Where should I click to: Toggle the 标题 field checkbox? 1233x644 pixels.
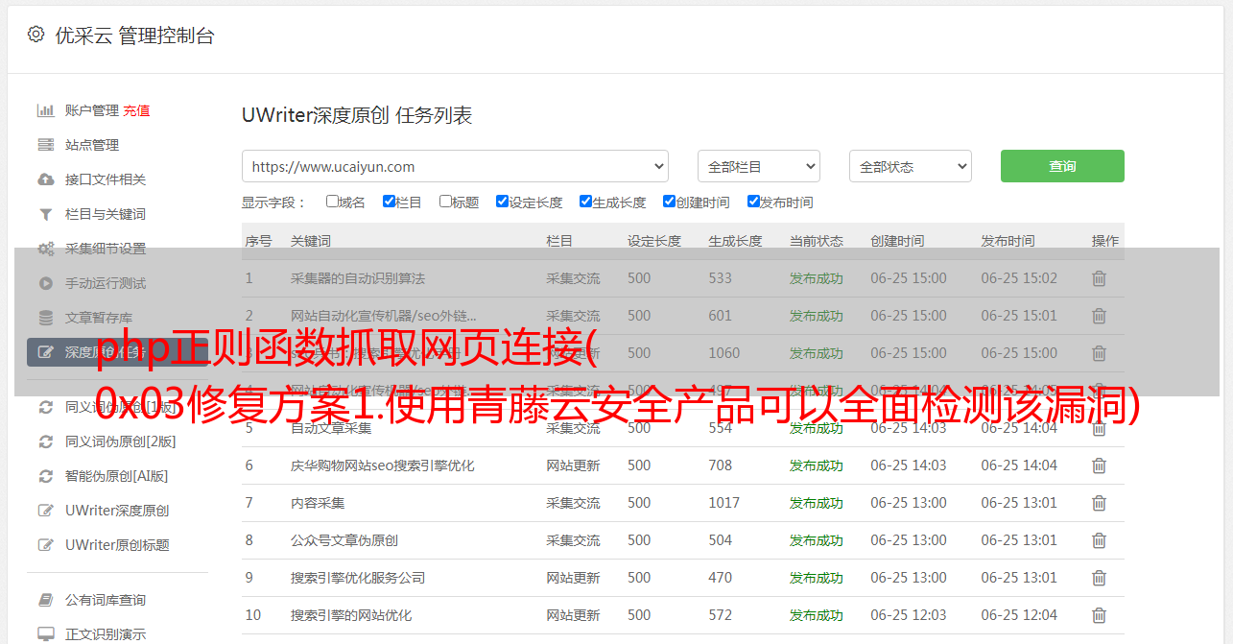(445, 202)
